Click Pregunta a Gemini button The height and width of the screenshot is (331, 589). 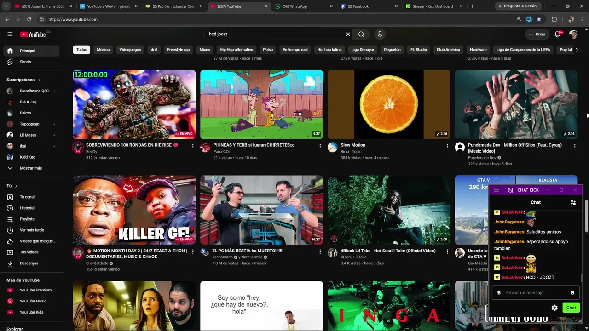point(517,6)
